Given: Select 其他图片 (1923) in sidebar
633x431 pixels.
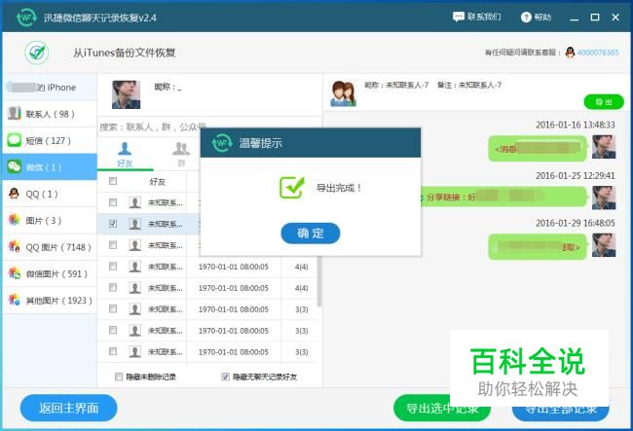Looking at the screenshot, I should coord(50,301).
